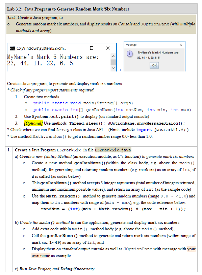Click 'JOptionPane.showMessageDialog();' text
Viewport: 202px width, 275px height.
coord(146,123)
